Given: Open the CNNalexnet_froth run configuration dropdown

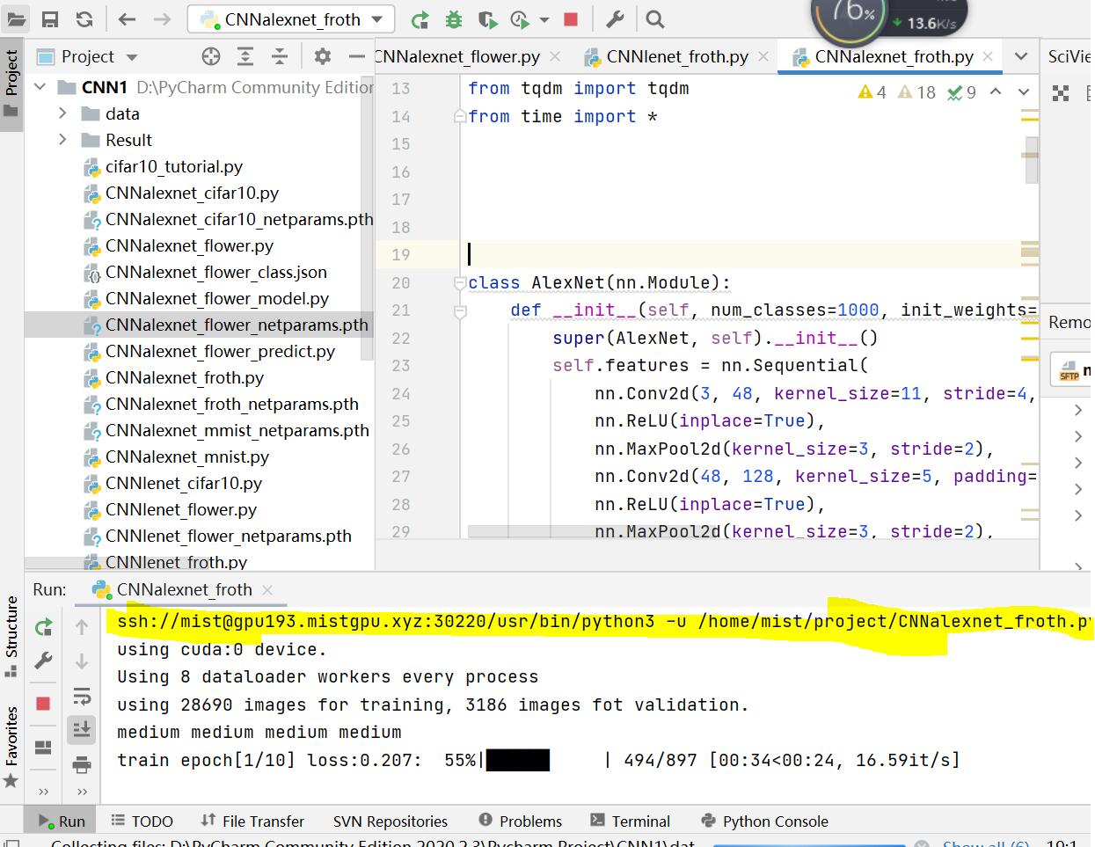Looking at the screenshot, I should point(290,18).
